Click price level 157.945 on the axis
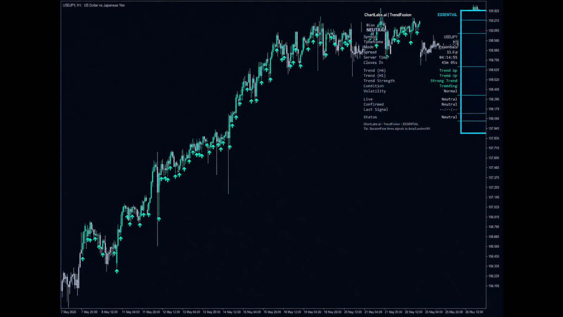The height and width of the screenshot is (317, 563). coord(494,129)
